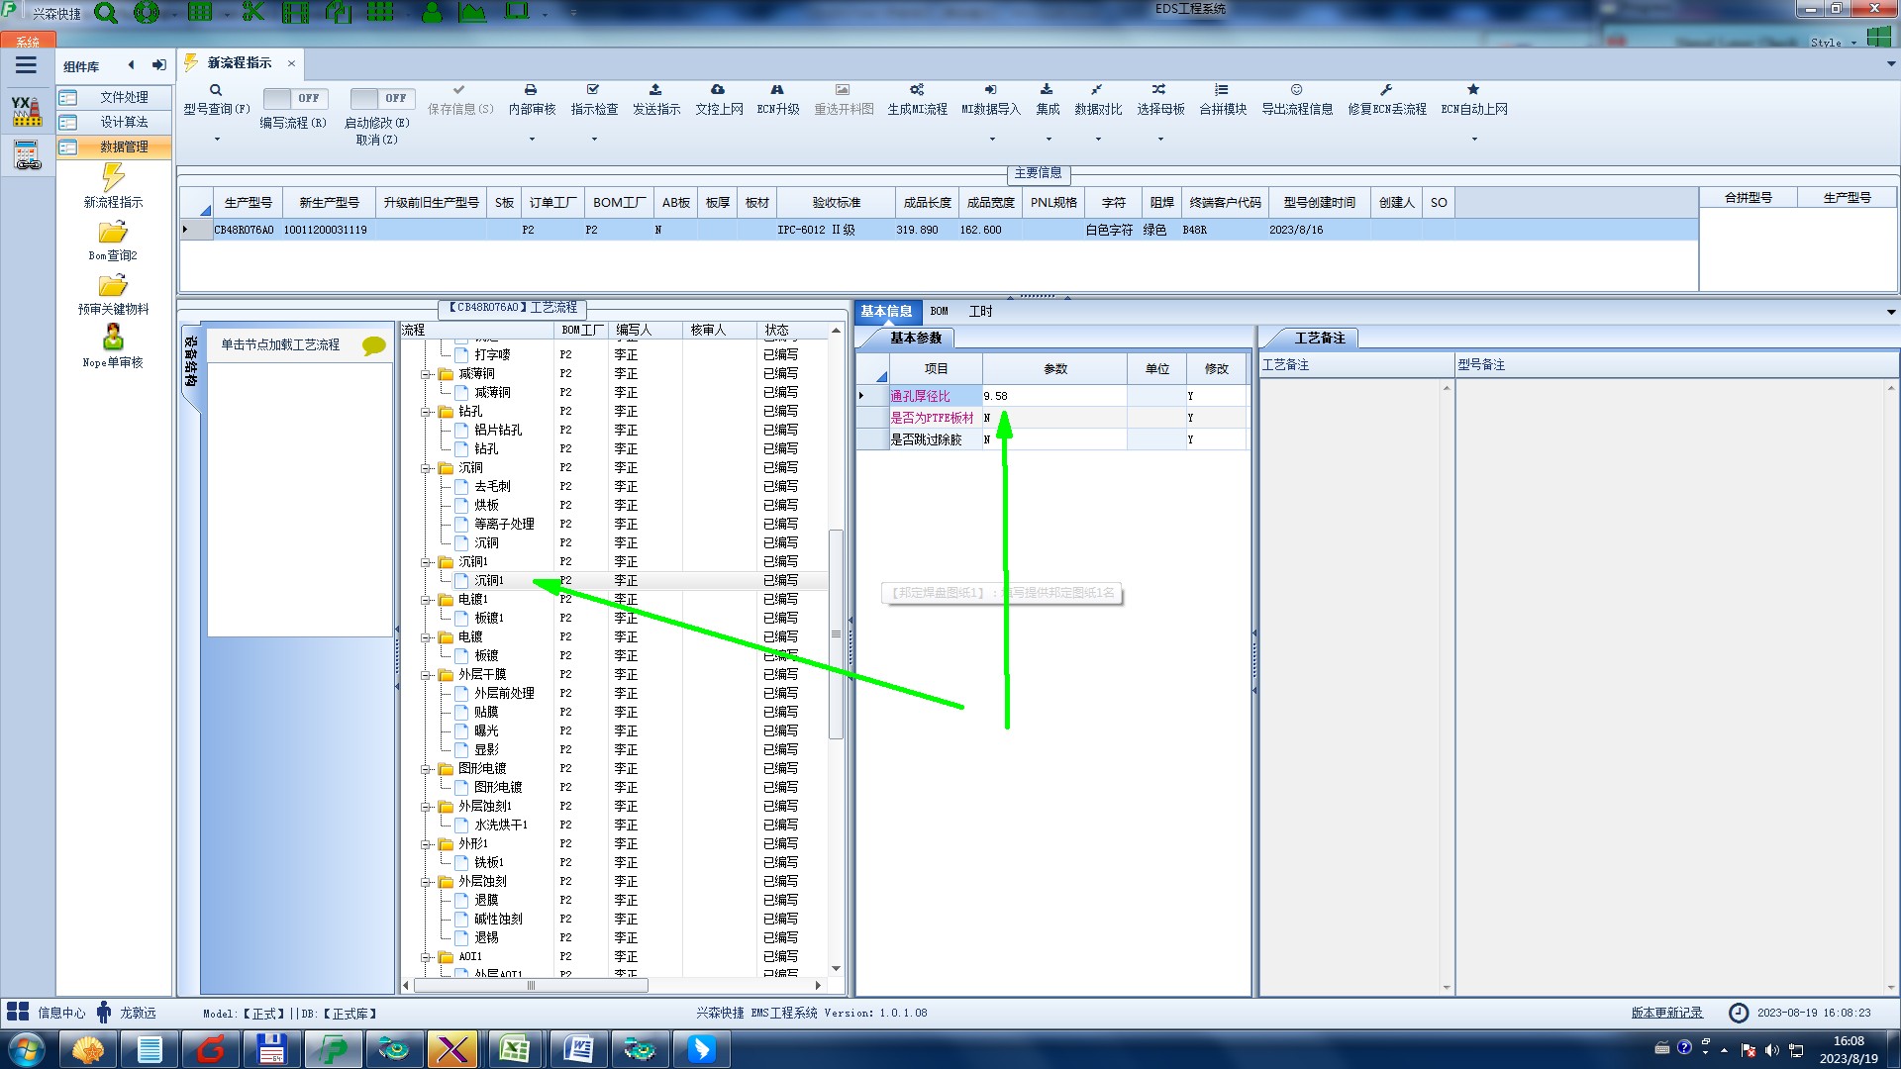Open 预审关键物料 folder shortcut
This screenshot has height=1069, width=1901.
pos(113,294)
